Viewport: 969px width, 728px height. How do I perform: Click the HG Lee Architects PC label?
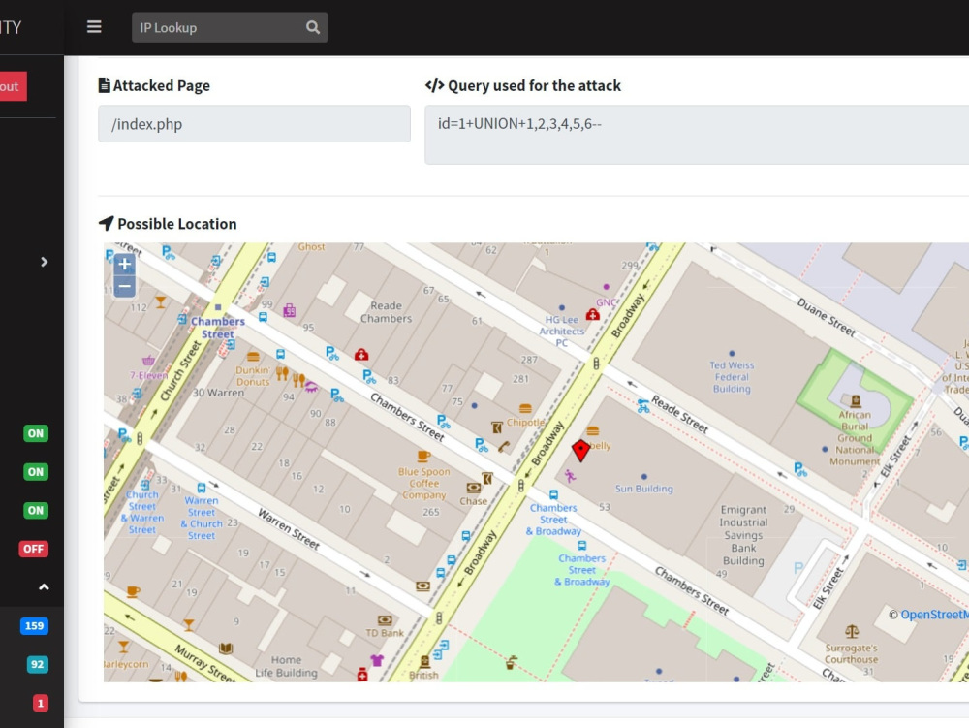click(562, 332)
